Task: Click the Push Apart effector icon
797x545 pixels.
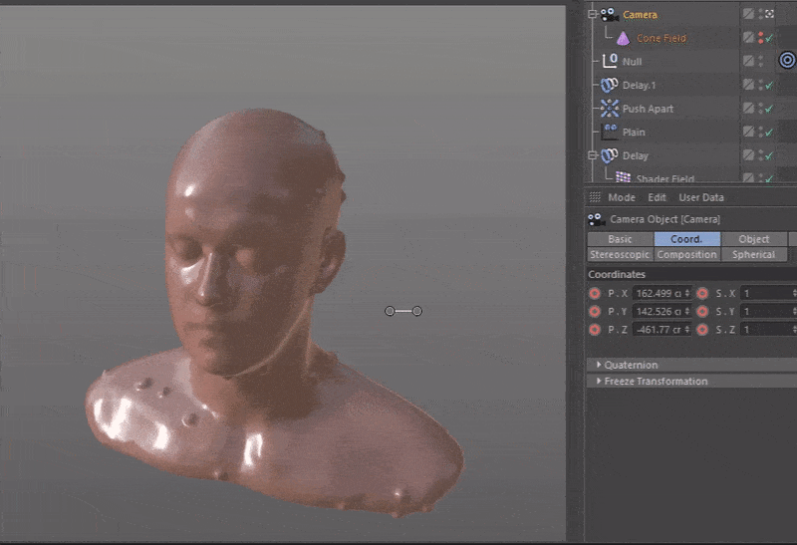Action: [610, 108]
